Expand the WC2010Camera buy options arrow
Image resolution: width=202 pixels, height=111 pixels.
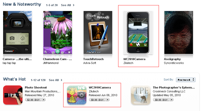108,100
